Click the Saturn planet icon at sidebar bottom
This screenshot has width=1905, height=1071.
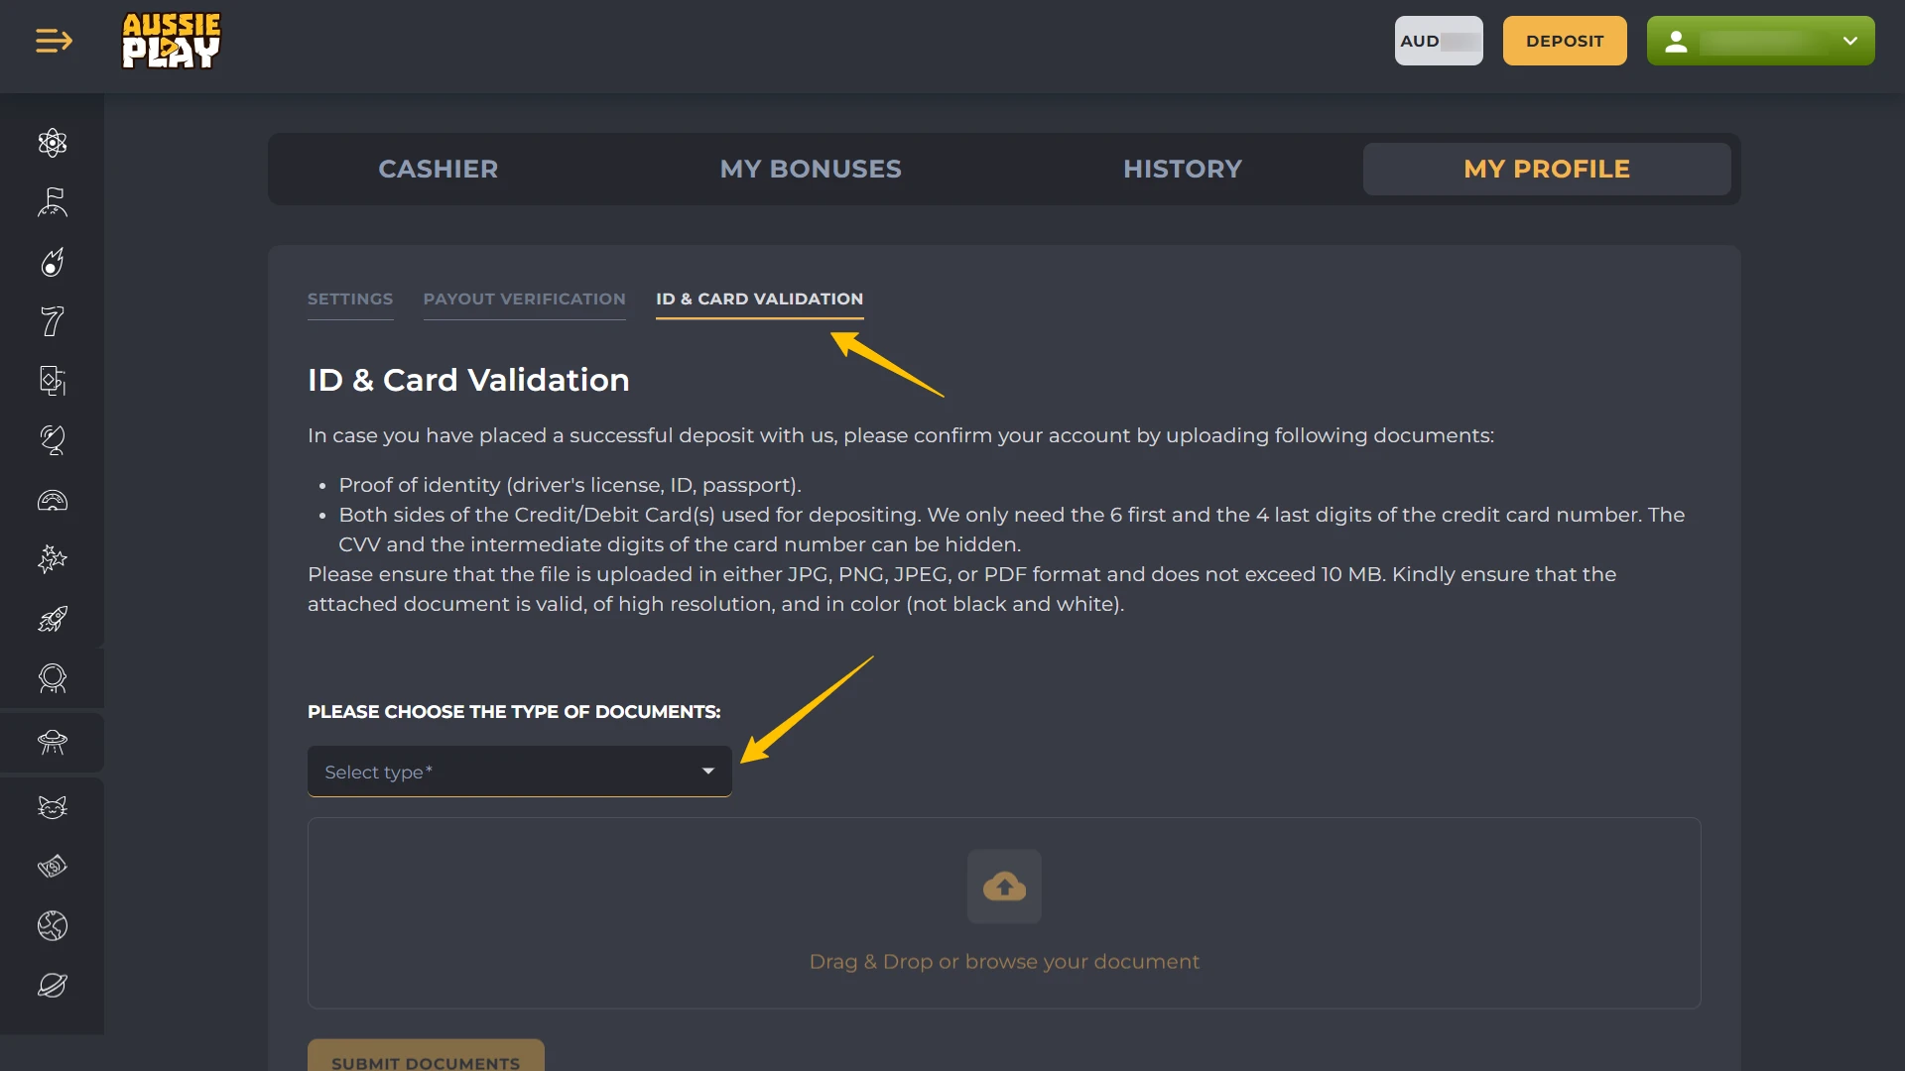click(x=53, y=985)
